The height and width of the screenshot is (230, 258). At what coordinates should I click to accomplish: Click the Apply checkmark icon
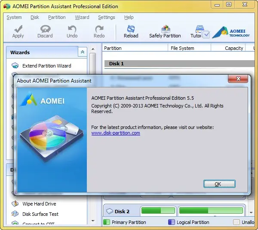pos(18,29)
